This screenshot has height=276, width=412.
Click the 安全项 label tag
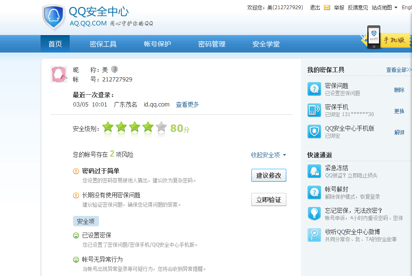point(86,221)
